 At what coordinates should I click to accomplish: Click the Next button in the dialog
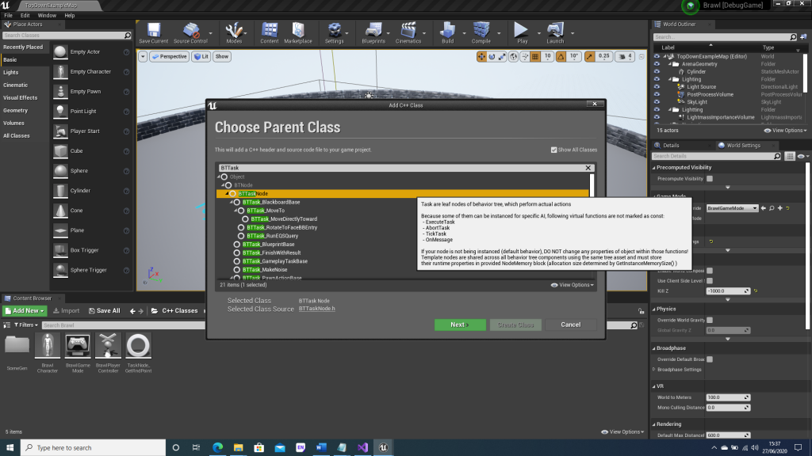pyautogui.click(x=459, y=325)
